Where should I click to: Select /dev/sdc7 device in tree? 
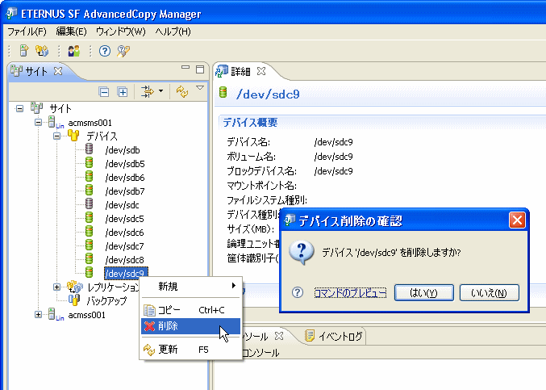pyautogui.click(x=125, y=246)
